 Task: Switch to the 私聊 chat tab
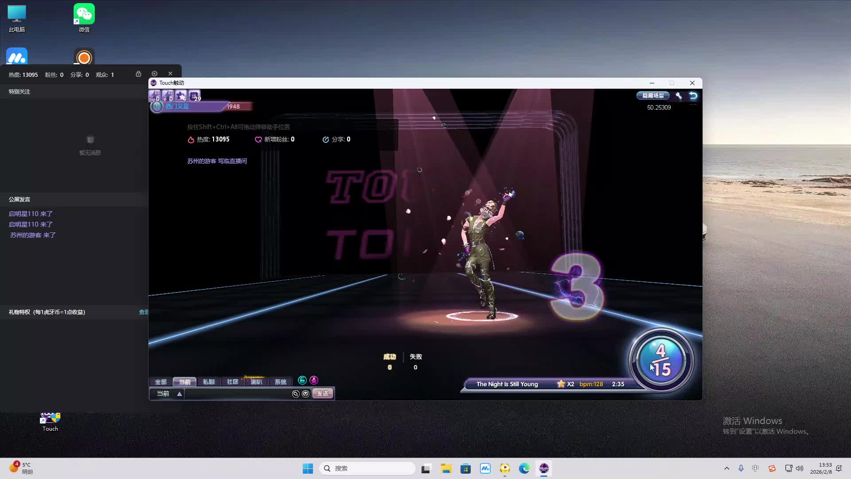pyautogui.click(x=208, y=382)
